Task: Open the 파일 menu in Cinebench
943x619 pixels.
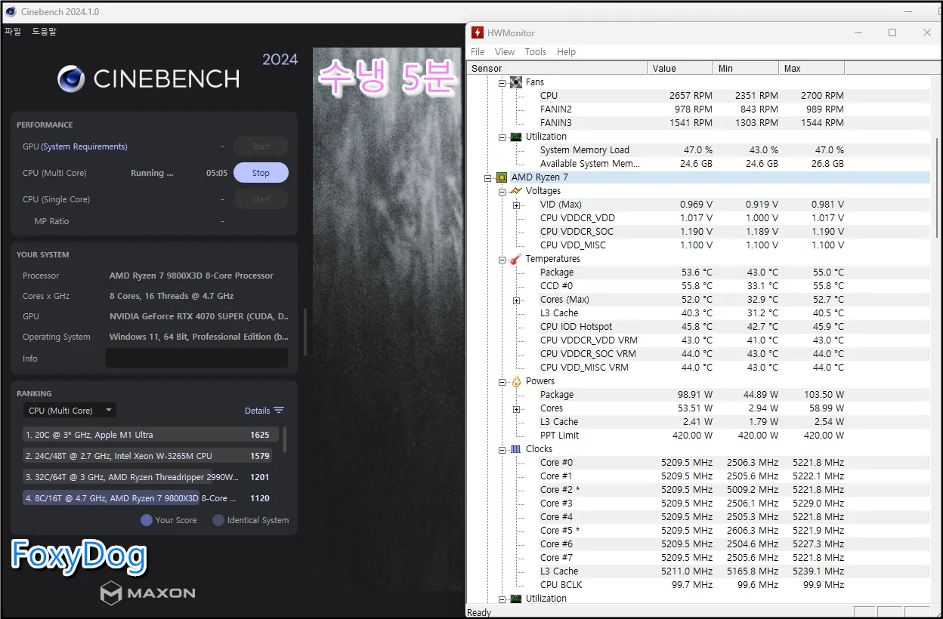Action: pos(13,32)
